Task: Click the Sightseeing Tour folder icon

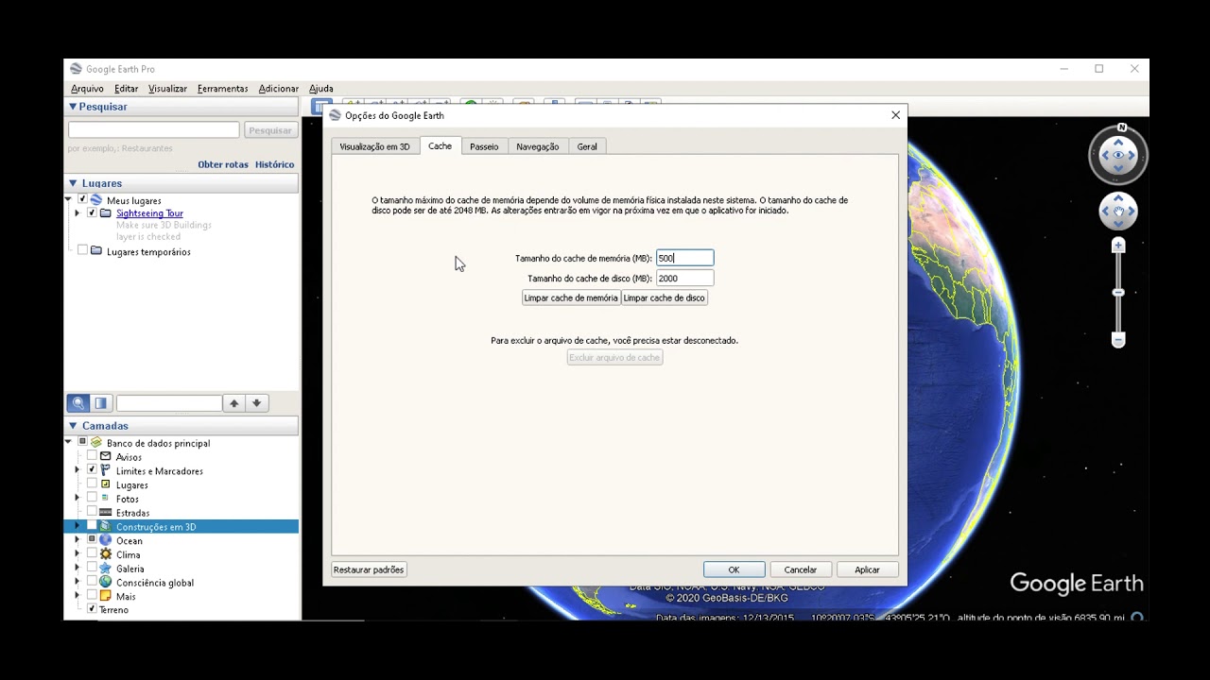Action: click(x=105, y=213)
